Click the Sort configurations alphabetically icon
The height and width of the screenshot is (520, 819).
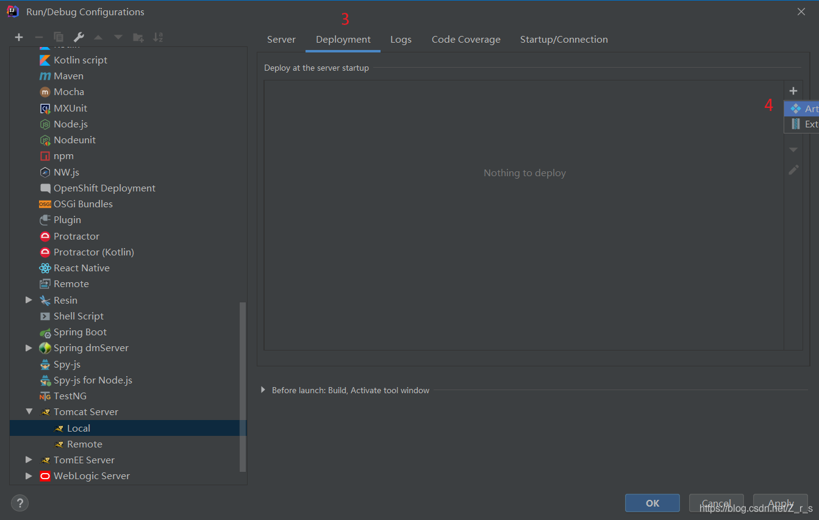(x=158, y=37)
